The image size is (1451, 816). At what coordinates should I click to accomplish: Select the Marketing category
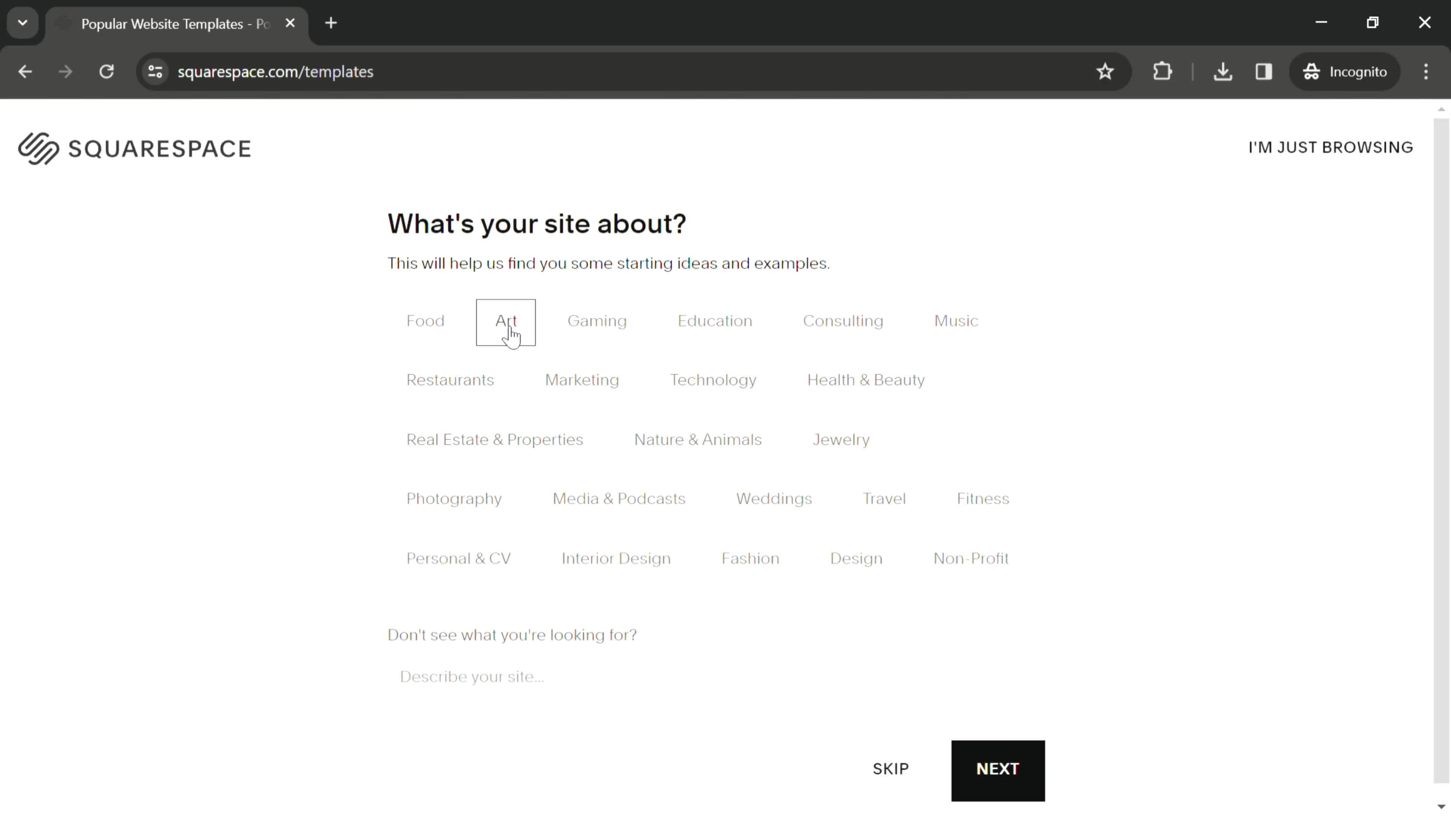pyautogui.click(x=582, y=380)
